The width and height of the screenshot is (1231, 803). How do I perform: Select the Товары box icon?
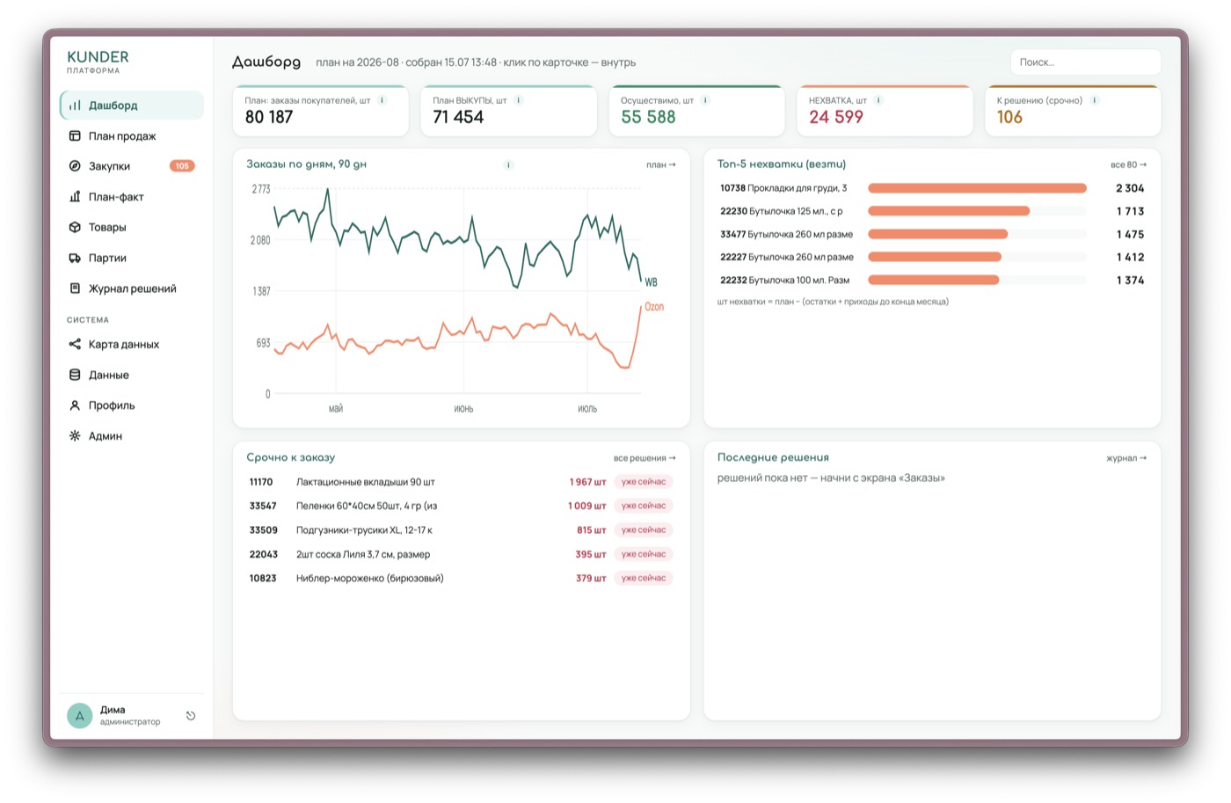click(75, 227)
